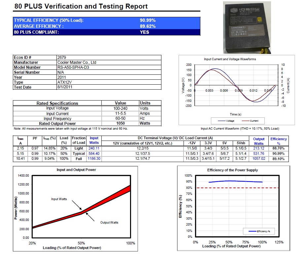The height and width of the screenshot is (254, 306).
Task: Select the test date 8/1/2011
Action: click(65, 87)
